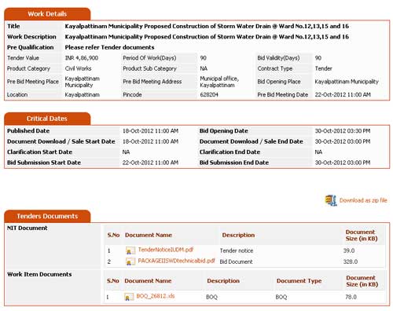The image size is (393, 311).
Task: Select the Critical Dates section header
Action: (47, 119)
